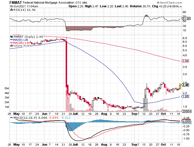Click the OTC Mkt. exchange label
Screen dimensions: 194x147
click(81, 2)
